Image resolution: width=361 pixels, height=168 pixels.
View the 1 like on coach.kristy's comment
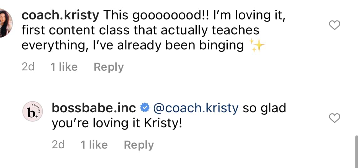coord(64,67)
